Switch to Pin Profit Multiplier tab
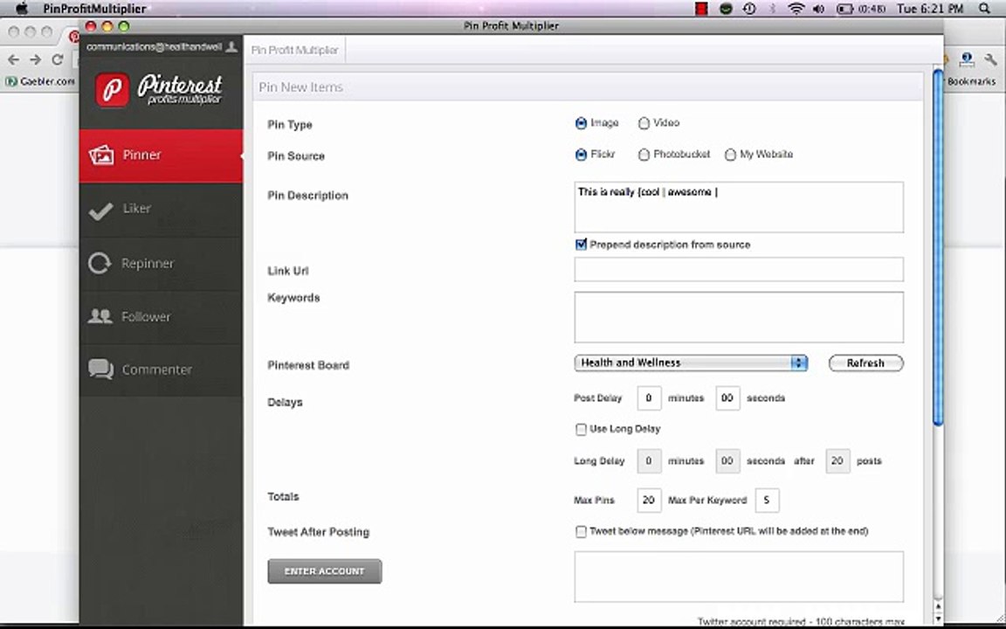1006x629 pixels. pos(294,50)
